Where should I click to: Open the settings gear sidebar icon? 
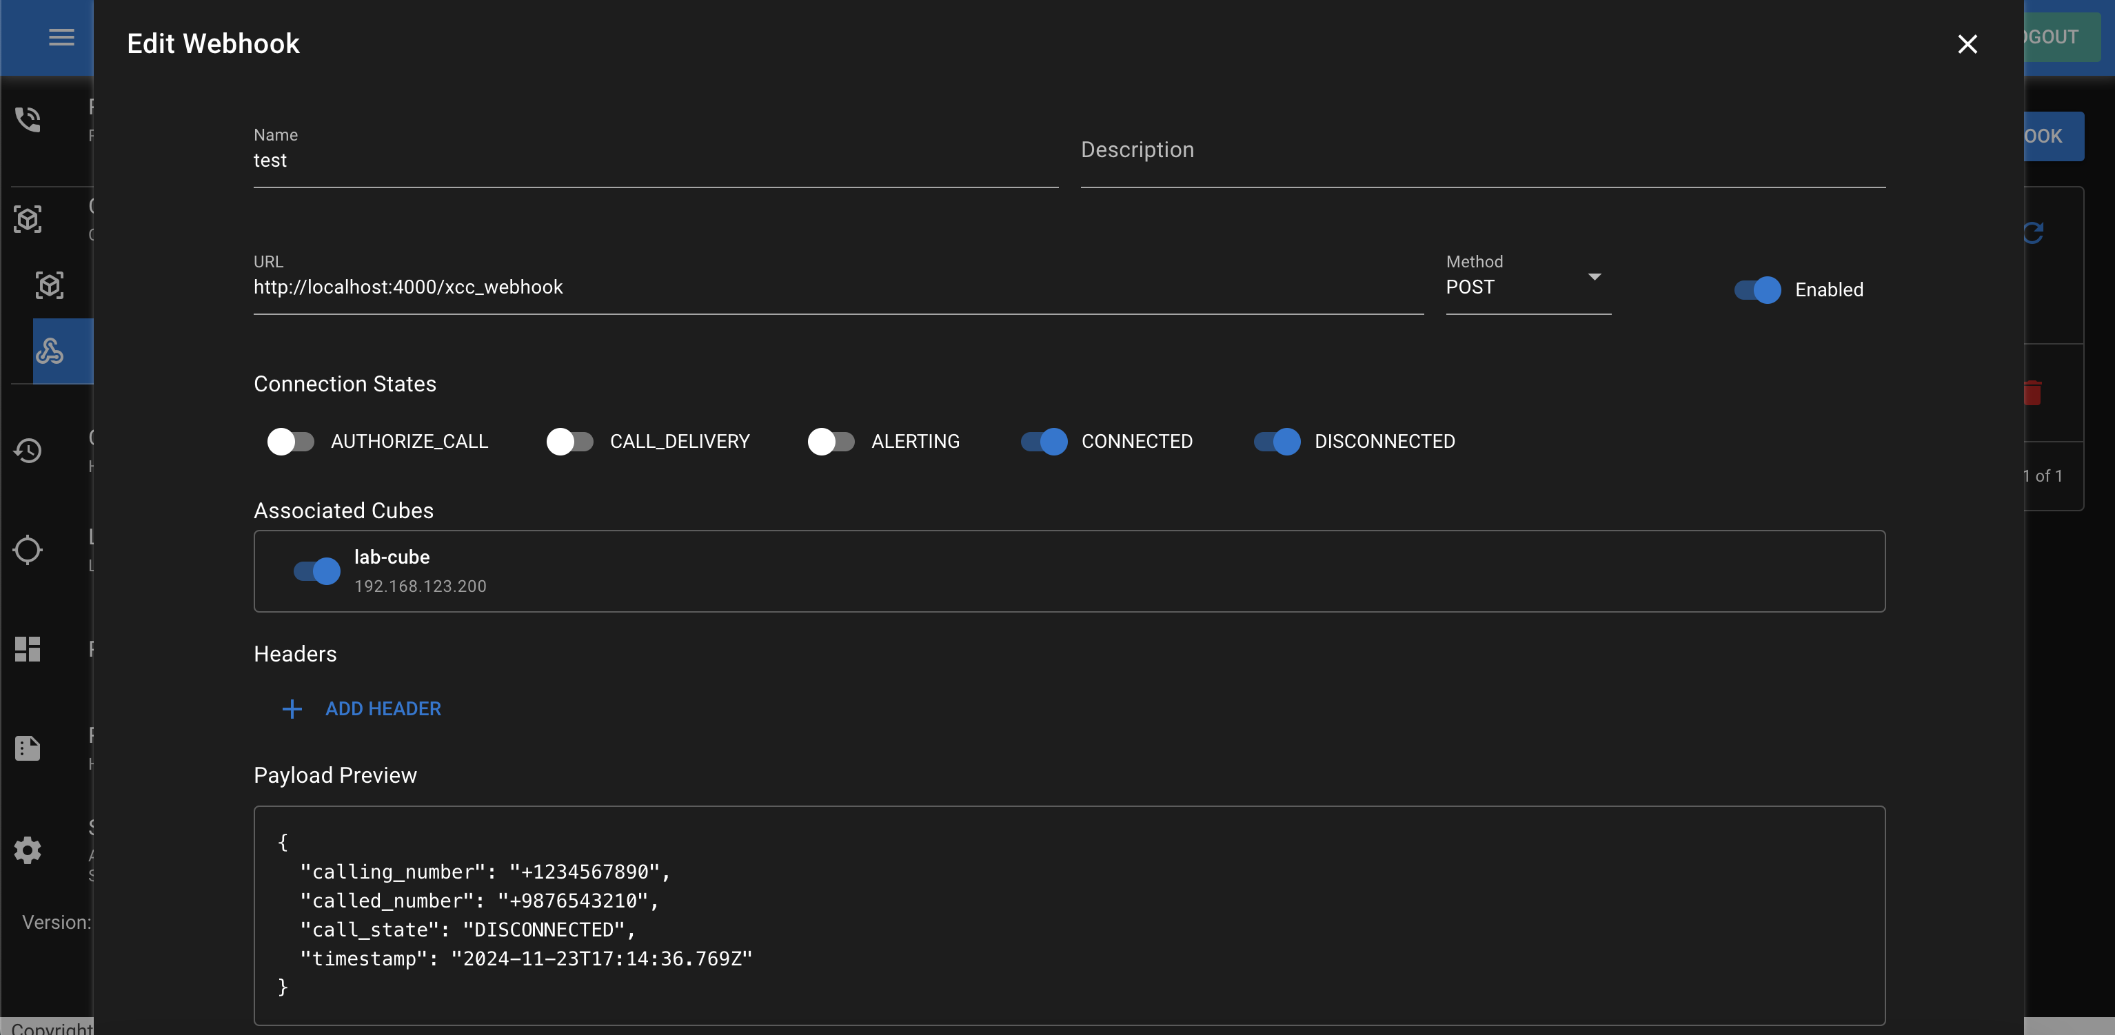(x=28, y=850)
